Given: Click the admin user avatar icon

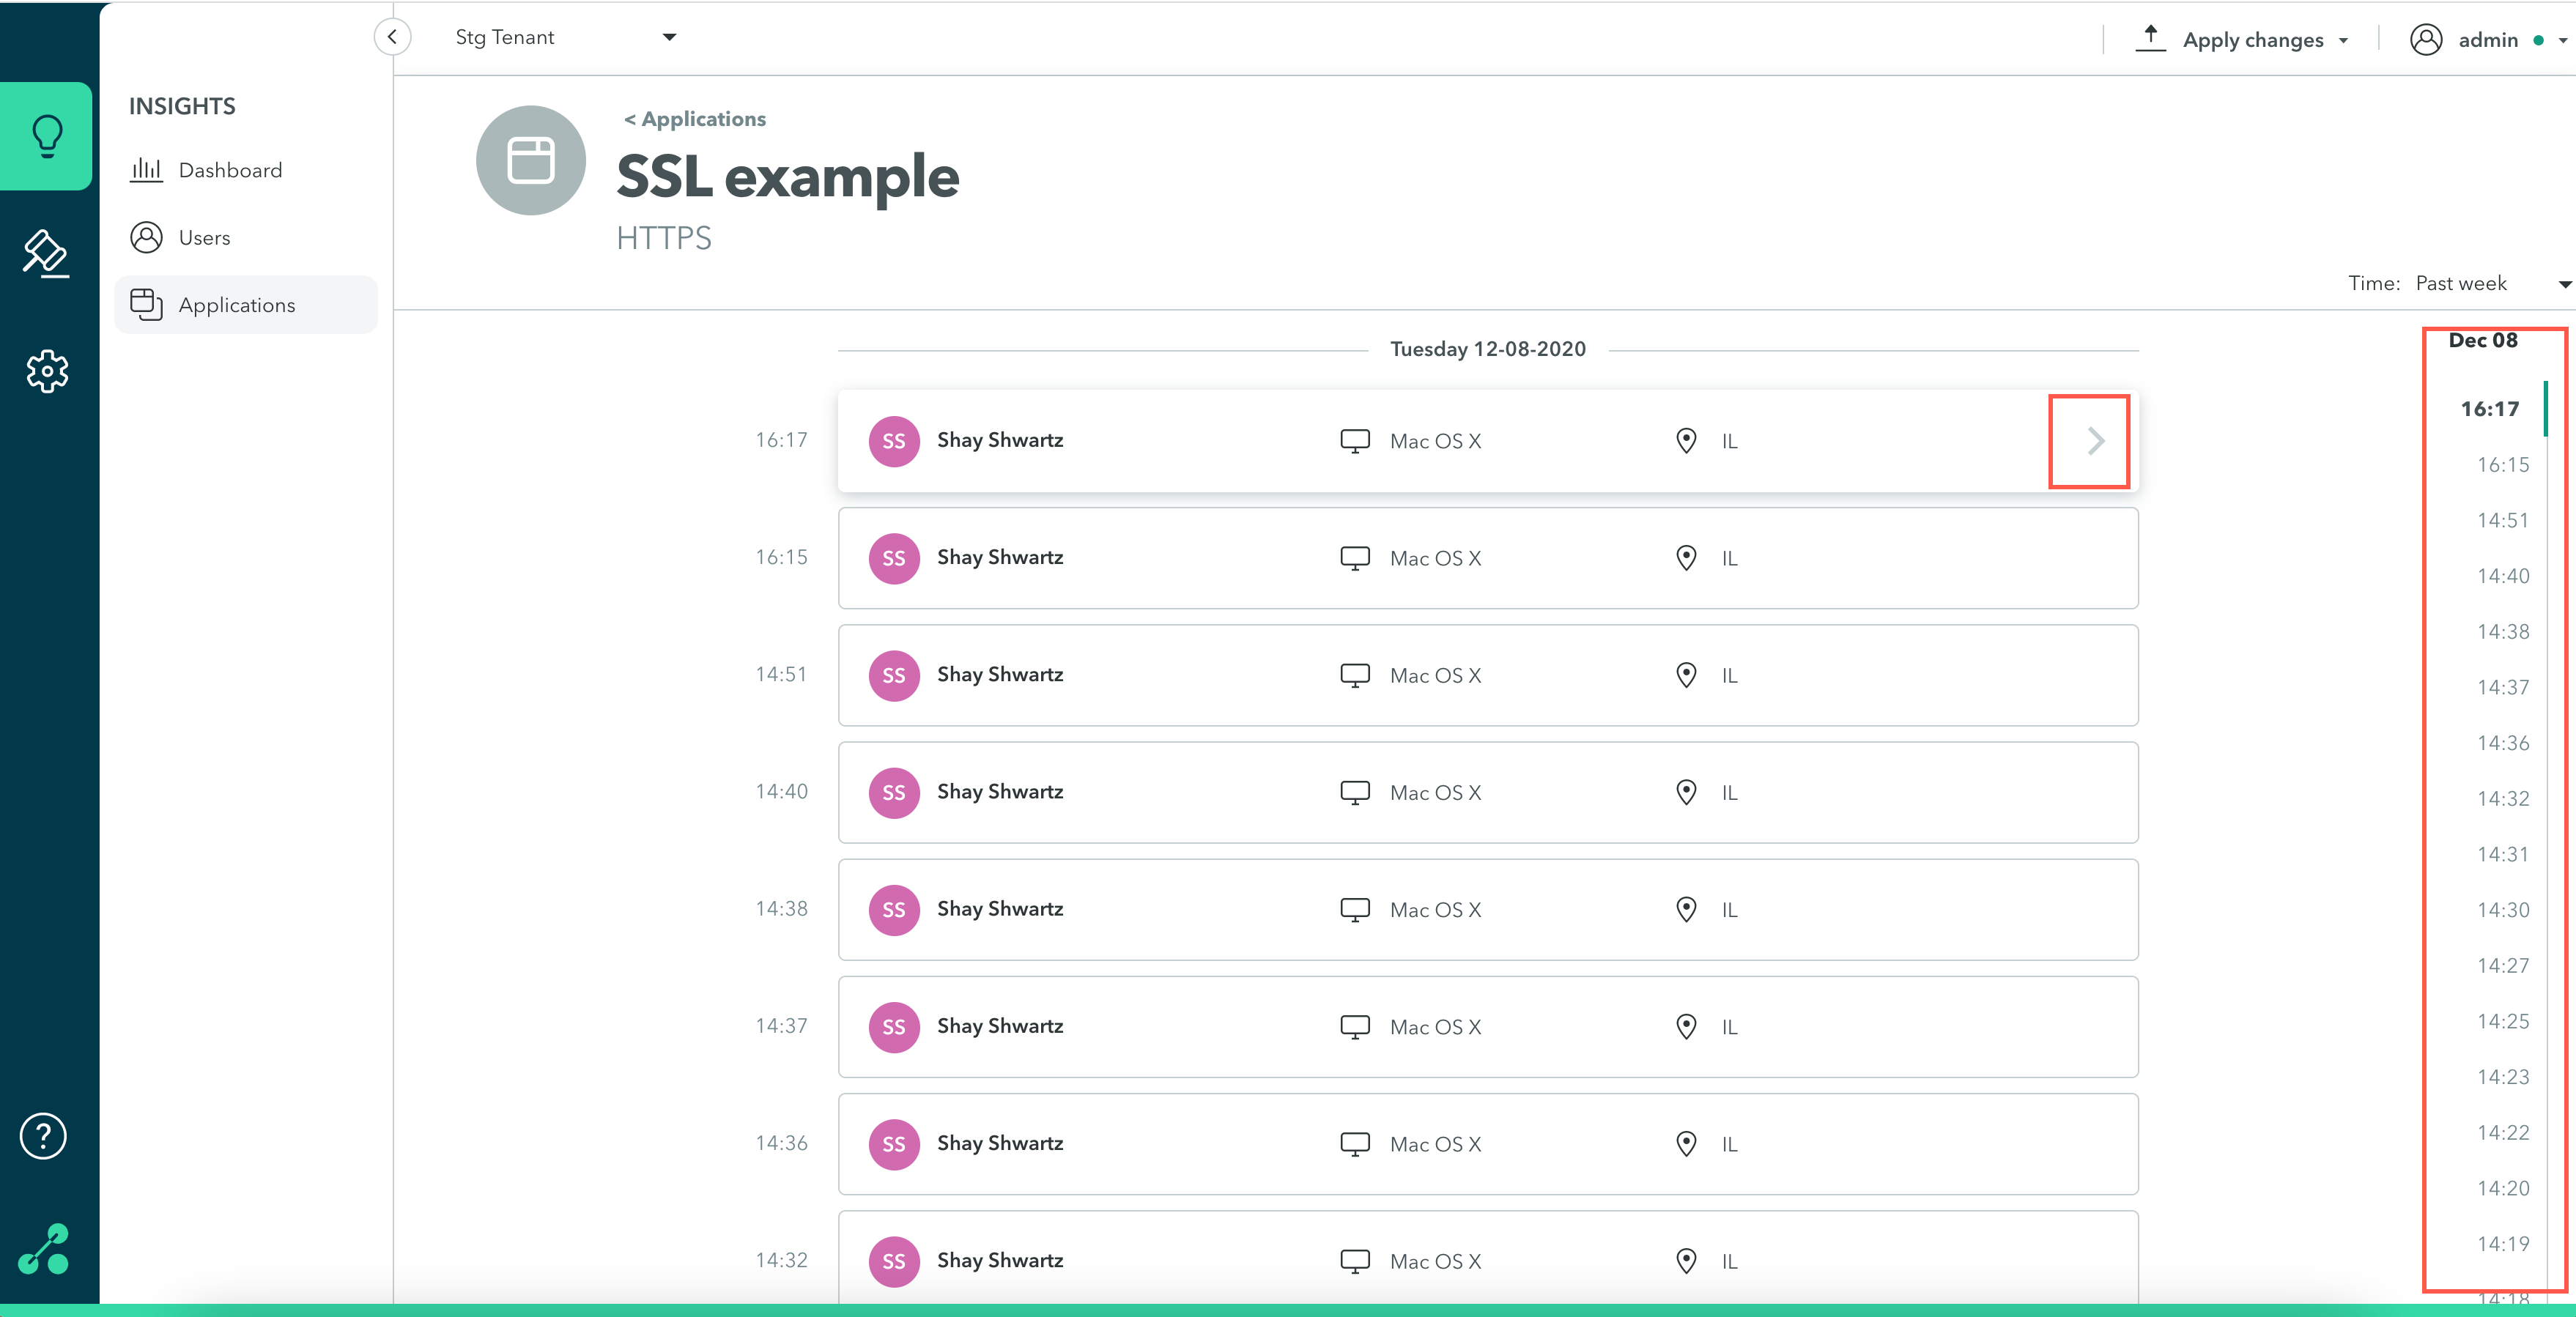Looking at the screenshot, I should coord(2425,40).
